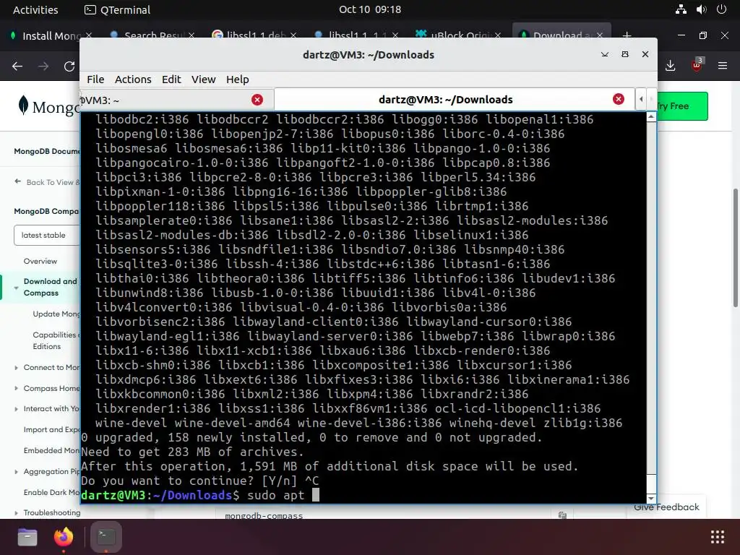Open Activities overview
The width and height of the screenshot is (740, 555).
35,9
